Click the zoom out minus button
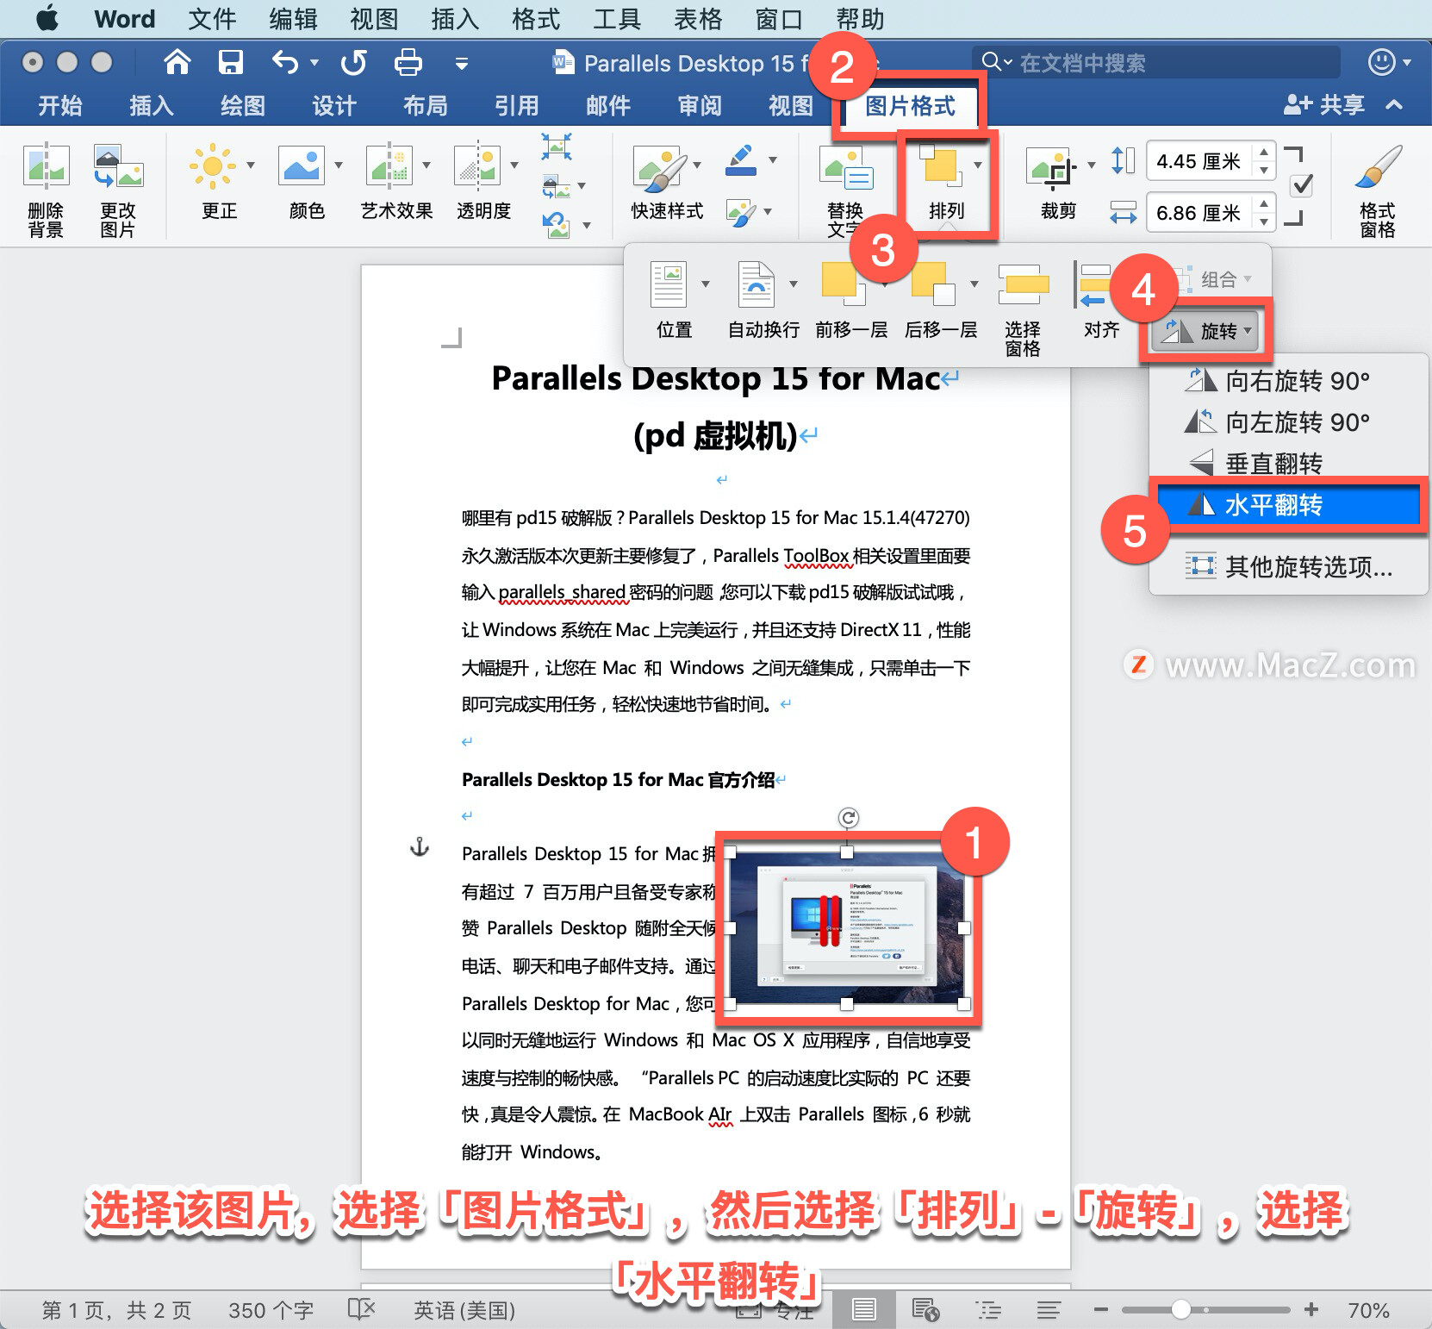Viewport: 1432px width, 1329px height. coord(1100,1310)
